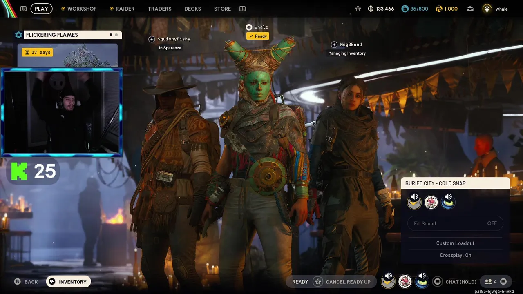This screenshot has height=294, width=523.
Task: Click the pink cartoon avatar in map panel
Action: (431, 202)
